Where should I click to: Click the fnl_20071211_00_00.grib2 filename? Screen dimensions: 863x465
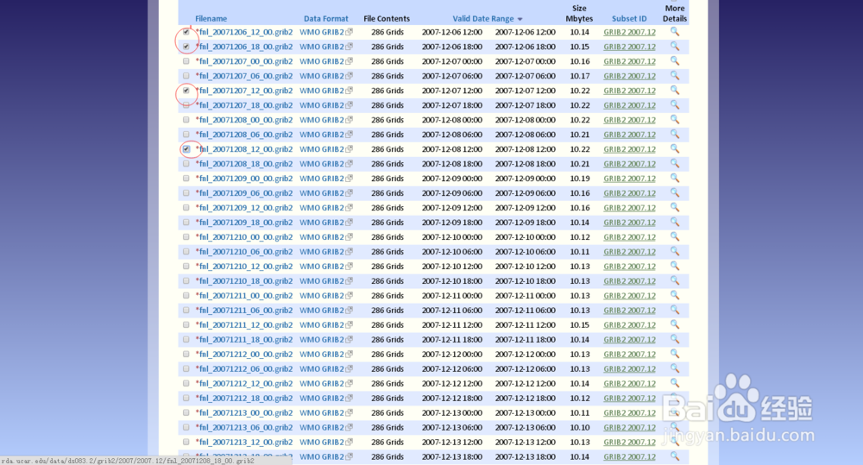tap(245, 296)
